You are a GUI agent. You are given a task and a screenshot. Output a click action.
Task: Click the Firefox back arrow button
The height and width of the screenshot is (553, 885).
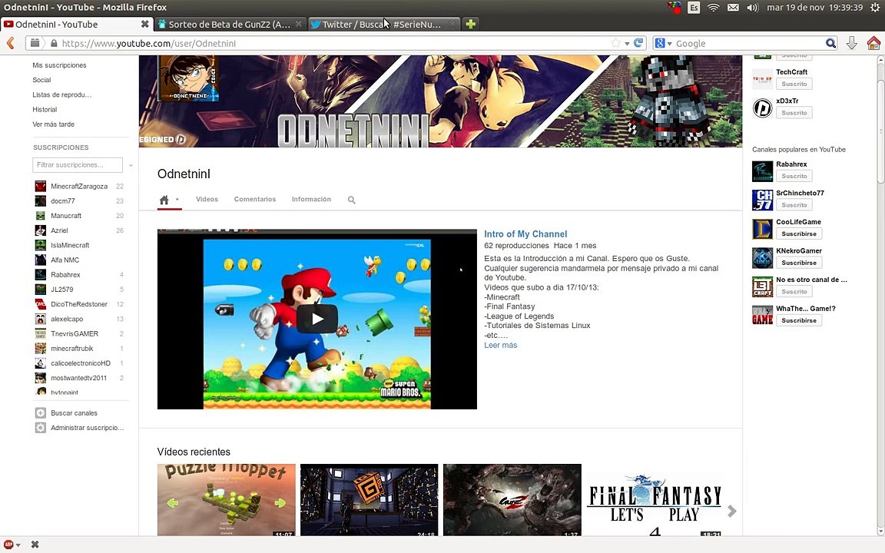(10, 44)
